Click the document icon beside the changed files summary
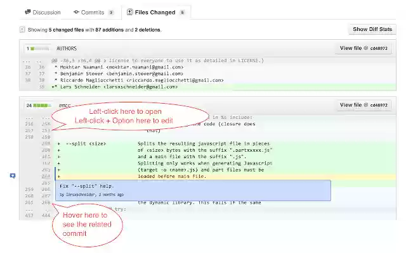 point(22,30)
